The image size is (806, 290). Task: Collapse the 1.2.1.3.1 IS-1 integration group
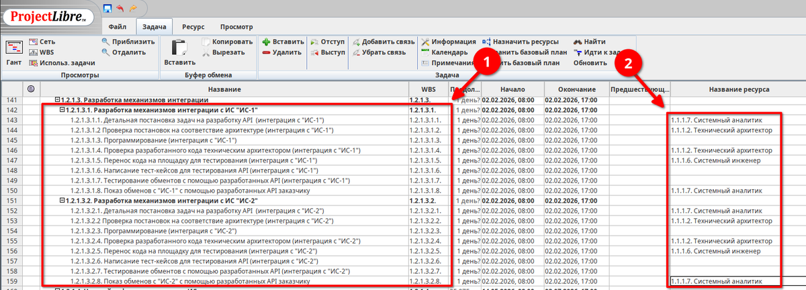(x=62, y=109)
